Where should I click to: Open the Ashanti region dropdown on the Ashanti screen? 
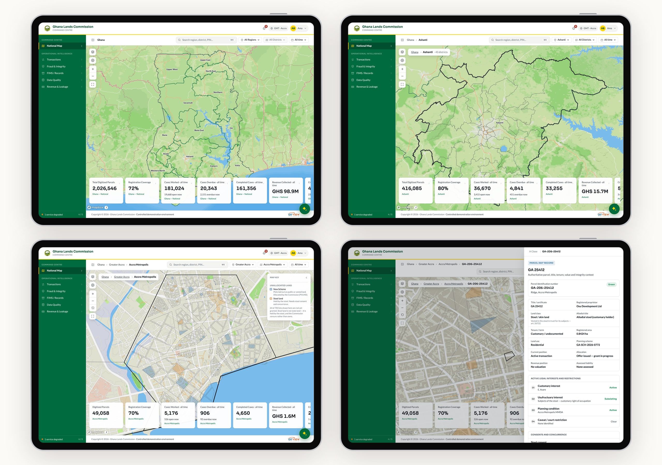tap(561, 40)
